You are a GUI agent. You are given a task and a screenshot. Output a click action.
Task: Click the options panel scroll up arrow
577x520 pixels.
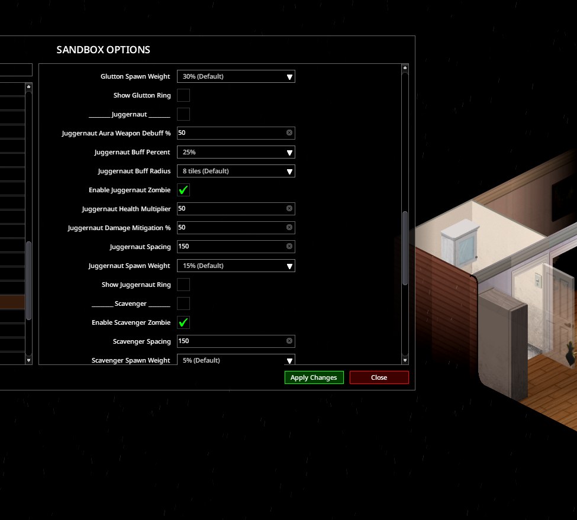pyautogui.click(x=405, y=68)
